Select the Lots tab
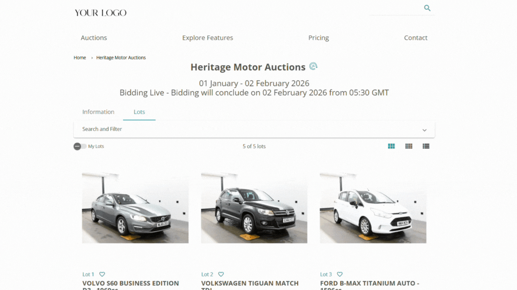The image size is (517, 290). [x=139, y=112]
